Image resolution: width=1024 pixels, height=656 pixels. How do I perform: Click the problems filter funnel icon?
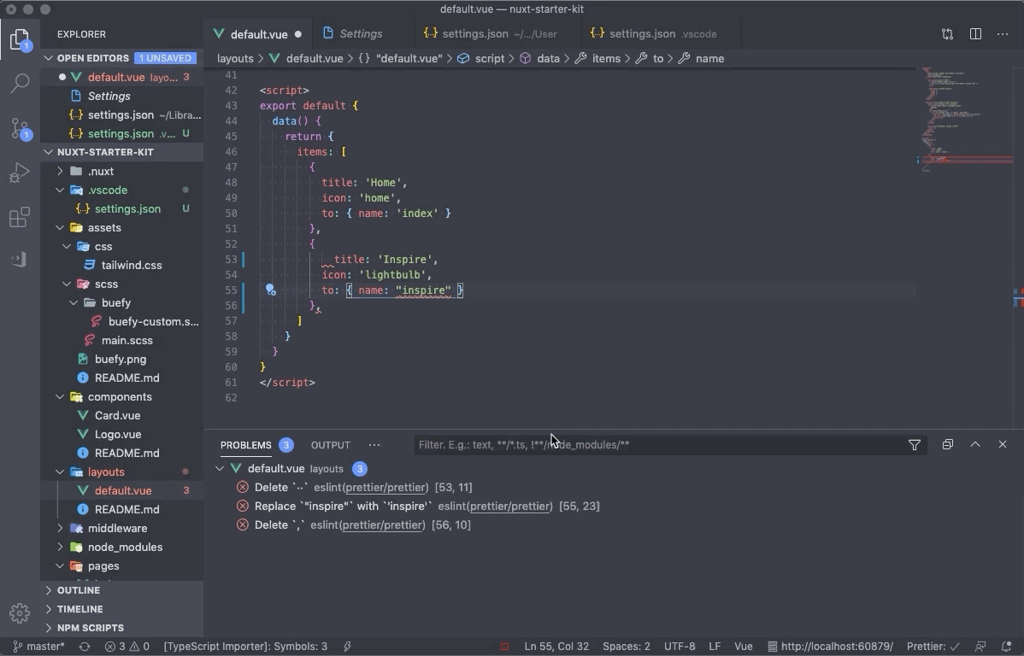tap(915, 444)
